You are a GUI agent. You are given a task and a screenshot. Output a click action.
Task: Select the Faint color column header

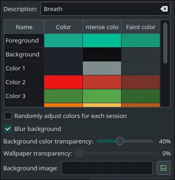coord(141,27)
